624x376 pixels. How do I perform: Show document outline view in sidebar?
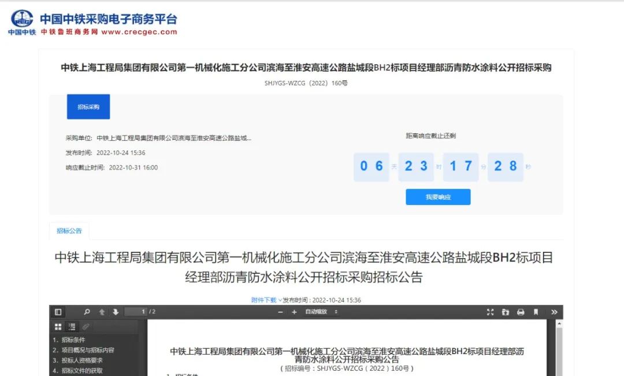(x=72, y=327)
